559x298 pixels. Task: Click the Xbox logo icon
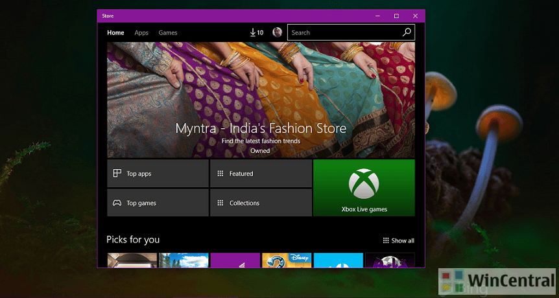point(364,184)
